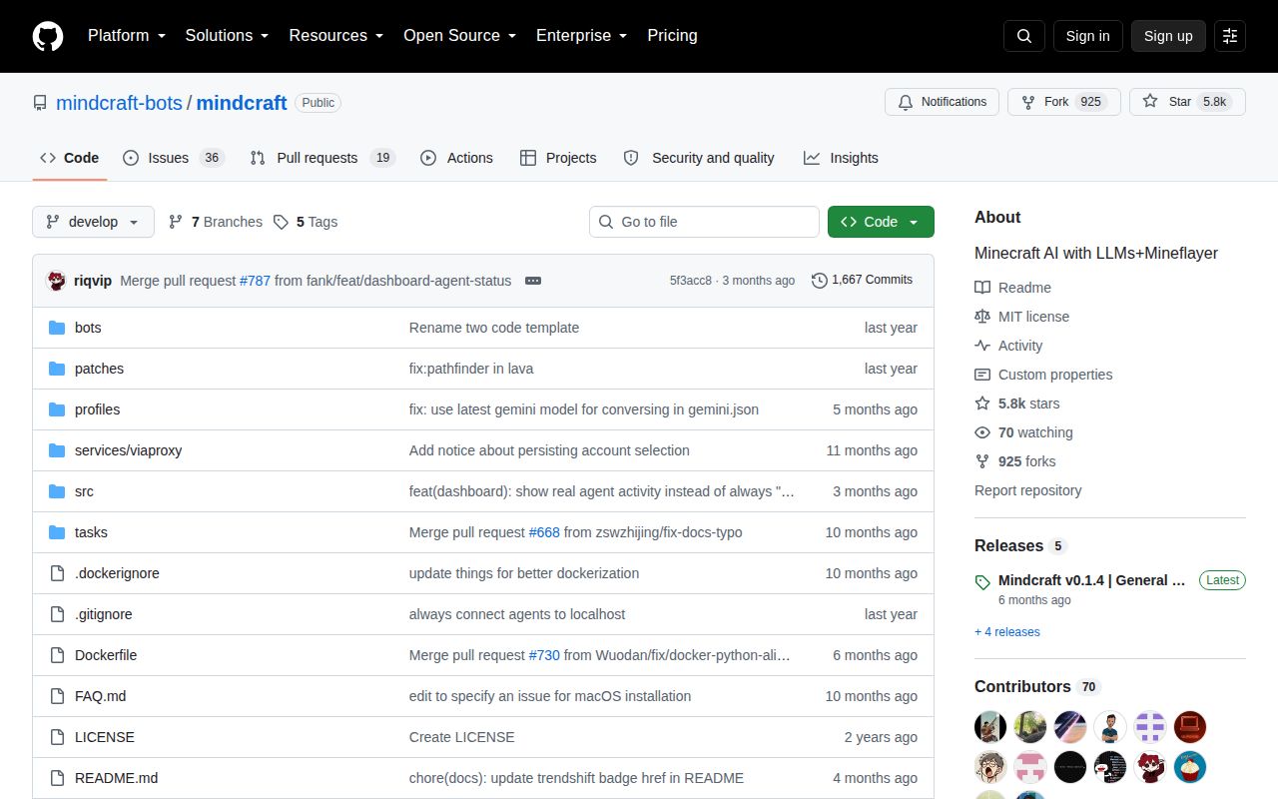The width and height of the screenshot is (1278, 799).
Task: Open the green Code dropdown
Action: (x=881, y=222)
